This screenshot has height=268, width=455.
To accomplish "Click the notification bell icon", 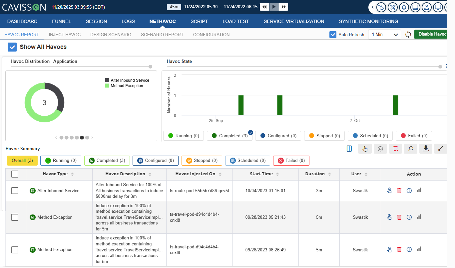I will (404, 7).
